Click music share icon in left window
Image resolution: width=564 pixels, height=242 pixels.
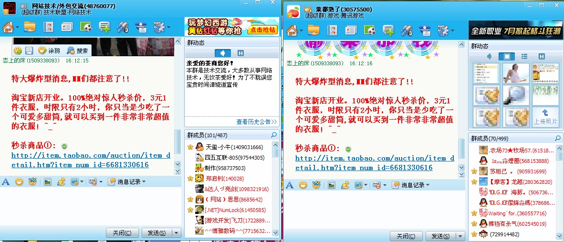click(61, 181)
